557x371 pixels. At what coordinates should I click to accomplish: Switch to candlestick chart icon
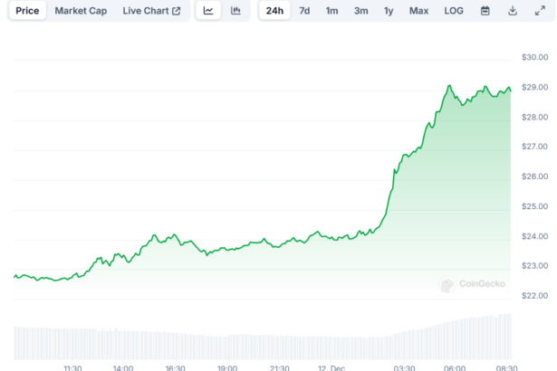pyautogui.click(x=235, y=11)
